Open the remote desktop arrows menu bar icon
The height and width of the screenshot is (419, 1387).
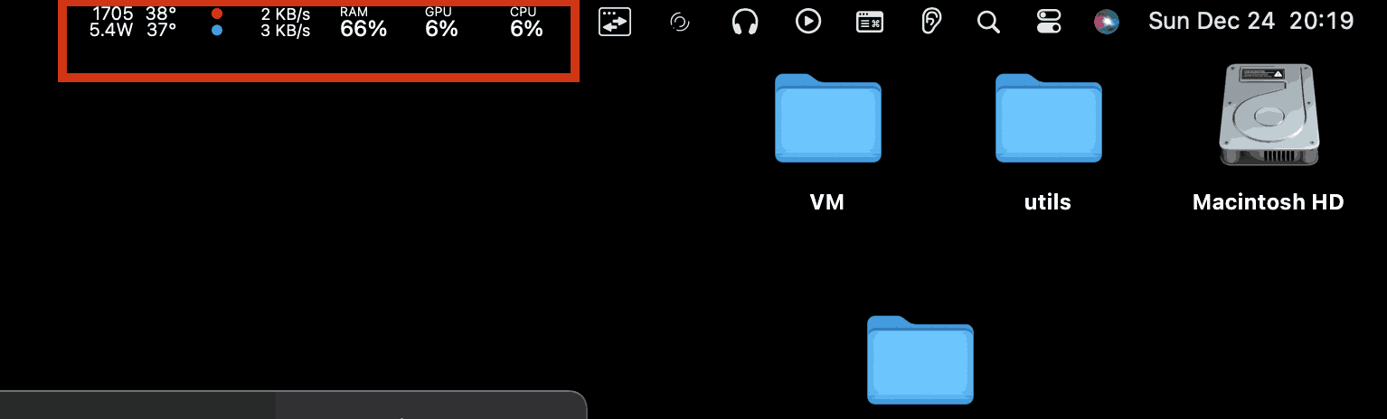pyautogui.click(x=614, y=22)
